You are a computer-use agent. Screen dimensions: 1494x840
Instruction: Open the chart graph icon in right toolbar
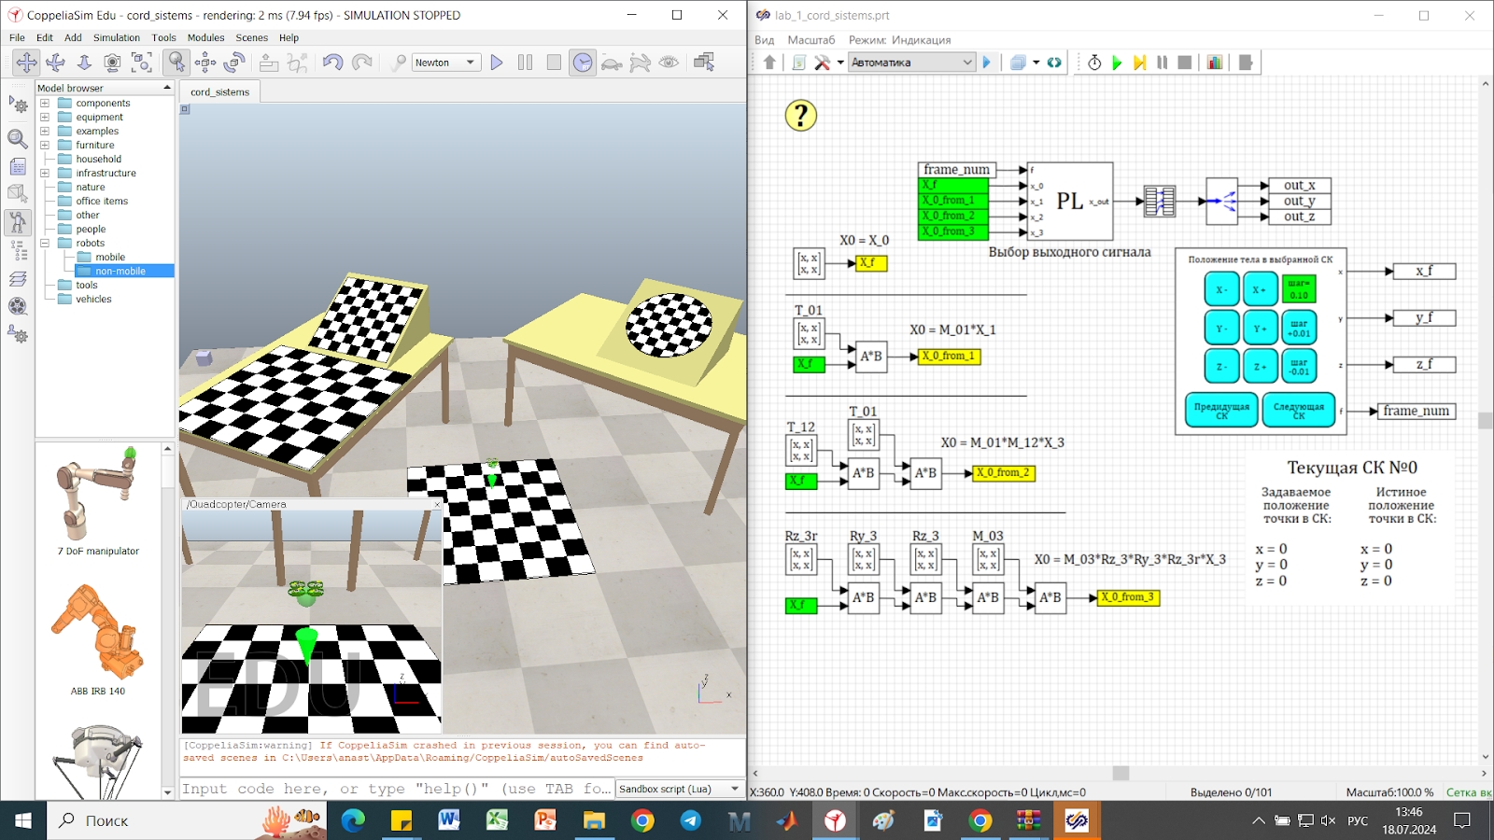click(x=1215, y=63)
